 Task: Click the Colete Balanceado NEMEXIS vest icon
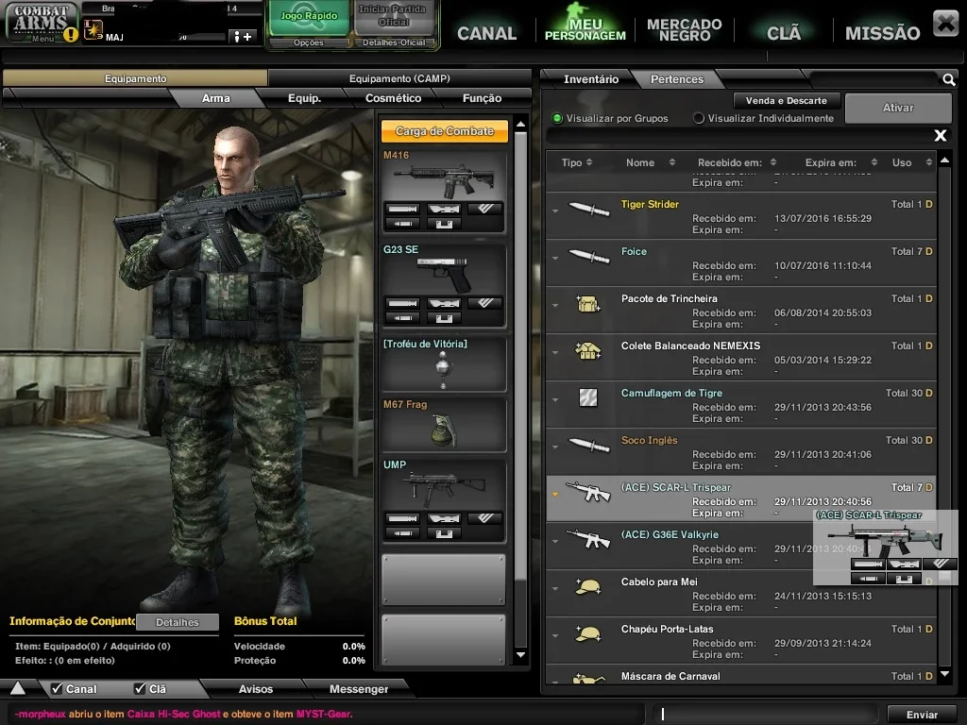587,351
